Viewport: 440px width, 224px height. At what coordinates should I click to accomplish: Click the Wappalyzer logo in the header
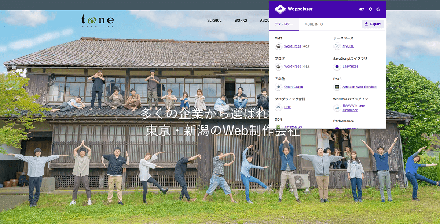pos(293,9)
